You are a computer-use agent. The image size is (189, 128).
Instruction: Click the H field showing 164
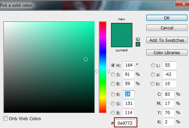pos(129,65)
